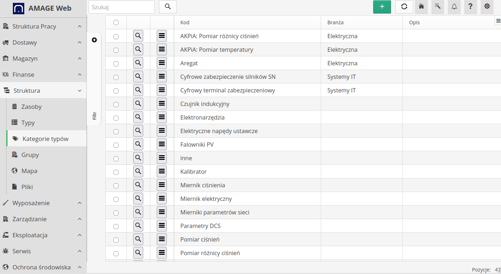View details of Elektronarzędzia row

[x=138, y=117]
